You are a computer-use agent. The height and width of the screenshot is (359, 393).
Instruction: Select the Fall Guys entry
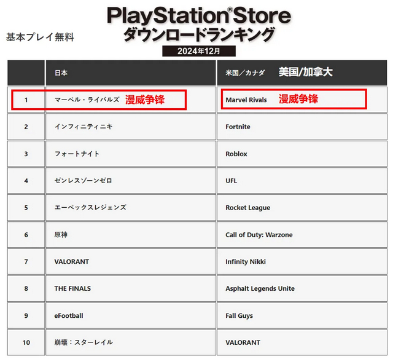pyautogui.click(x=239, y=315)
